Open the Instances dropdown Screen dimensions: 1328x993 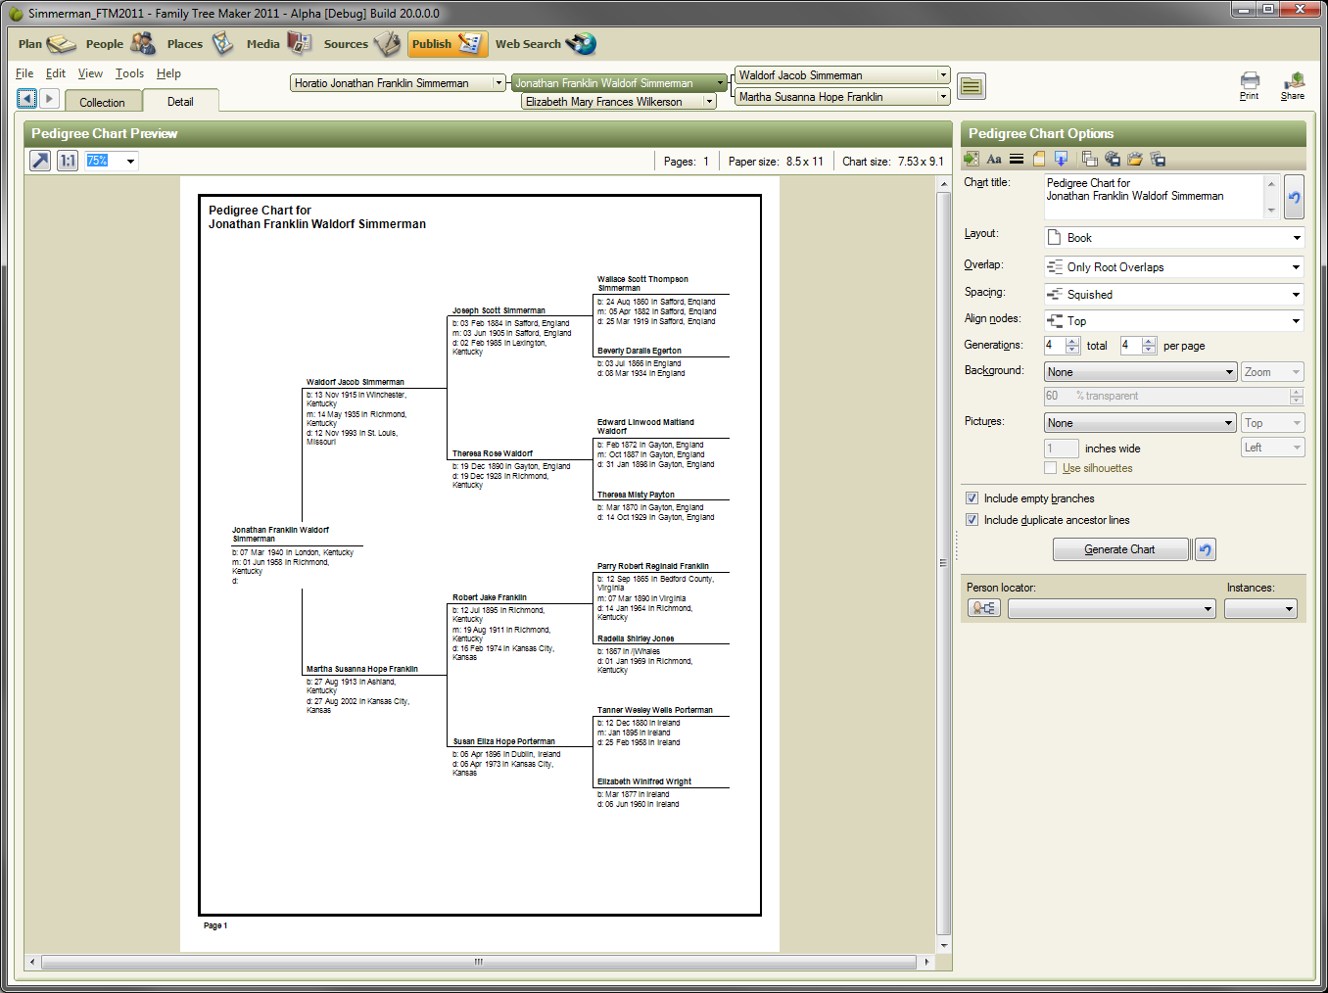point(1260,609)
